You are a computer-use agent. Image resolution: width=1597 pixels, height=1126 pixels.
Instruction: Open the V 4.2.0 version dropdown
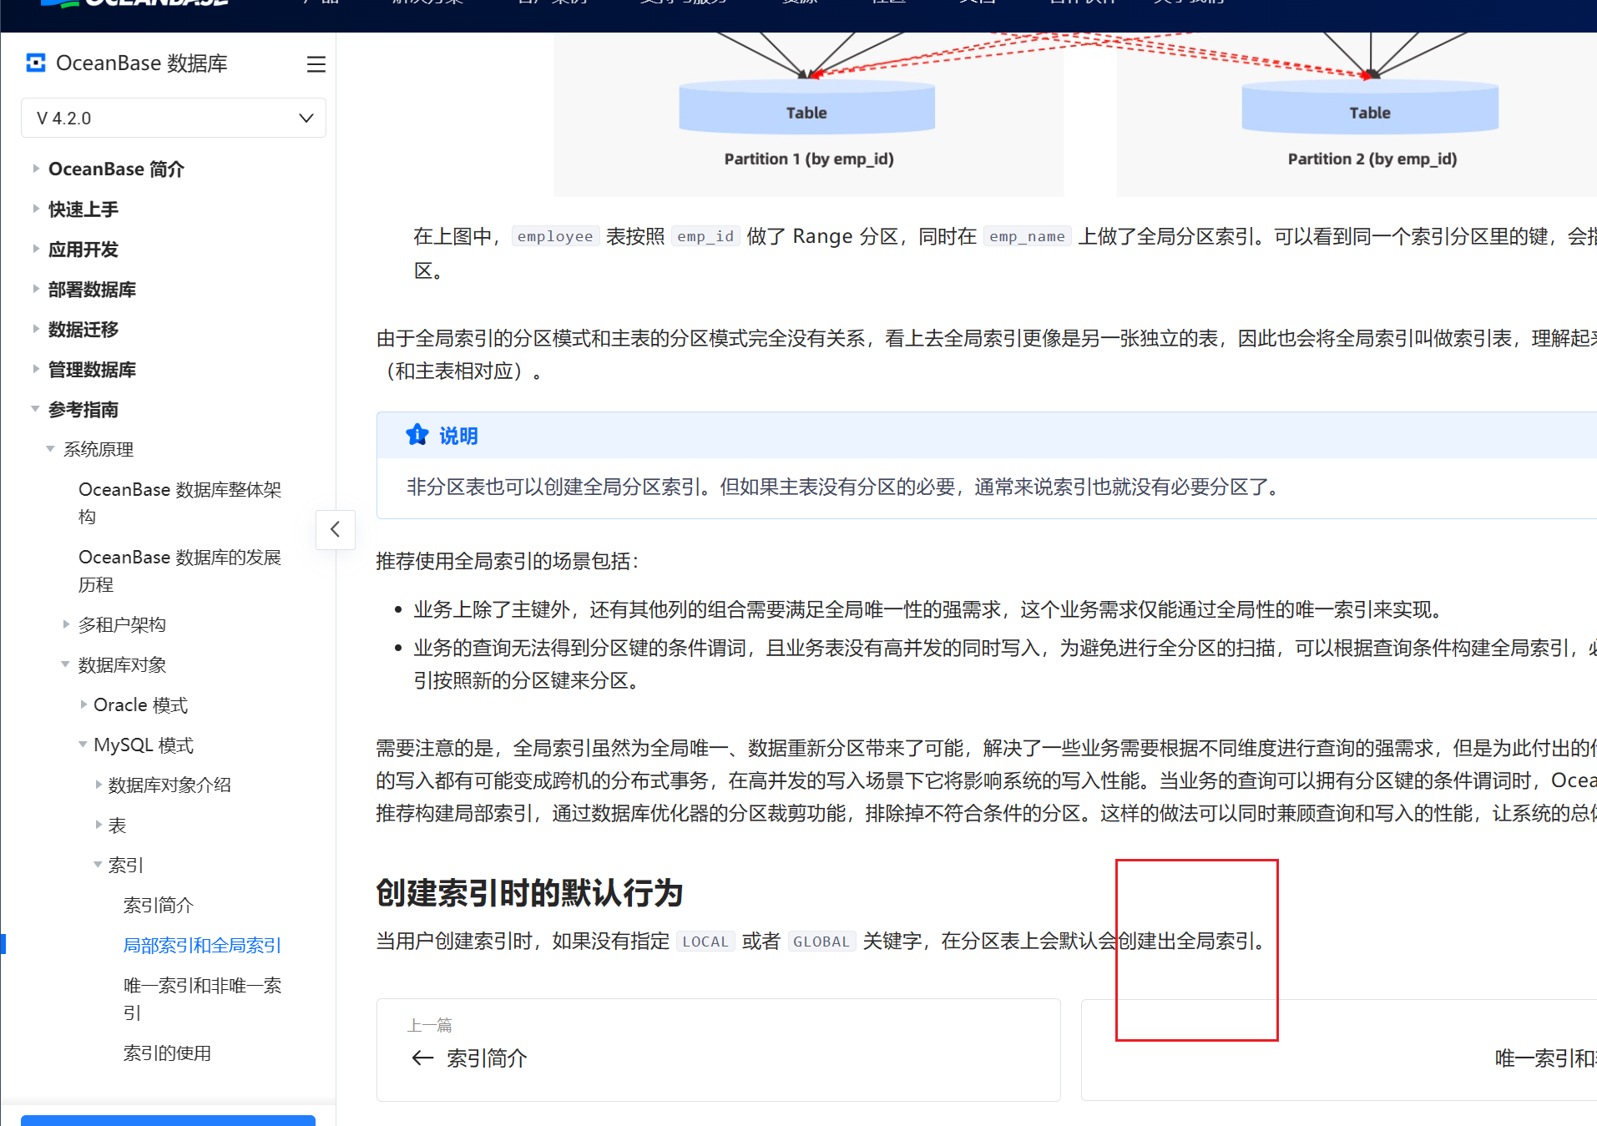pyautogui.click(x=174, y=119)
